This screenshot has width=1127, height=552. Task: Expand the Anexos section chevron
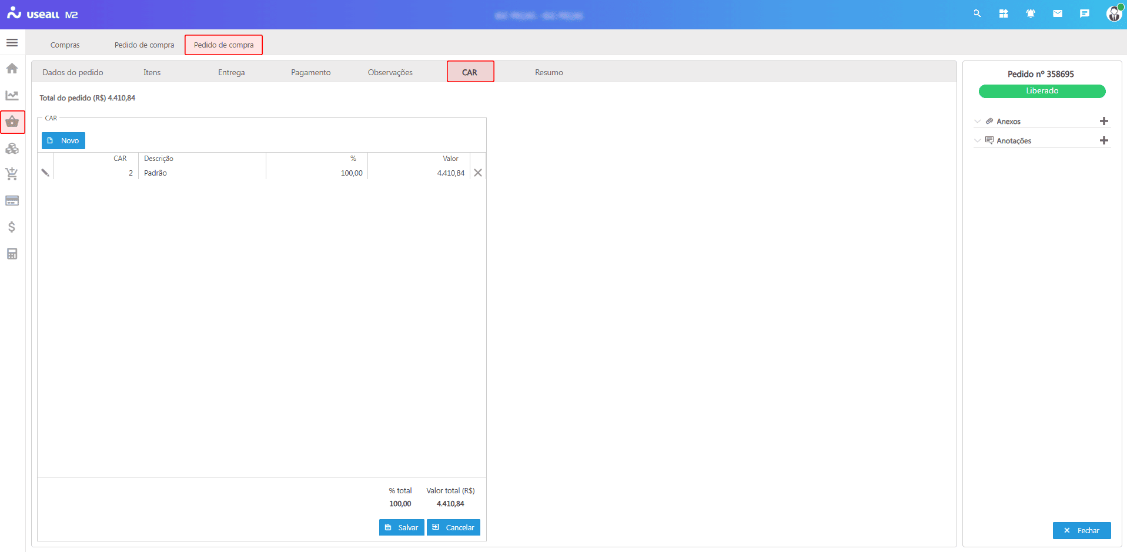[978, 122]
